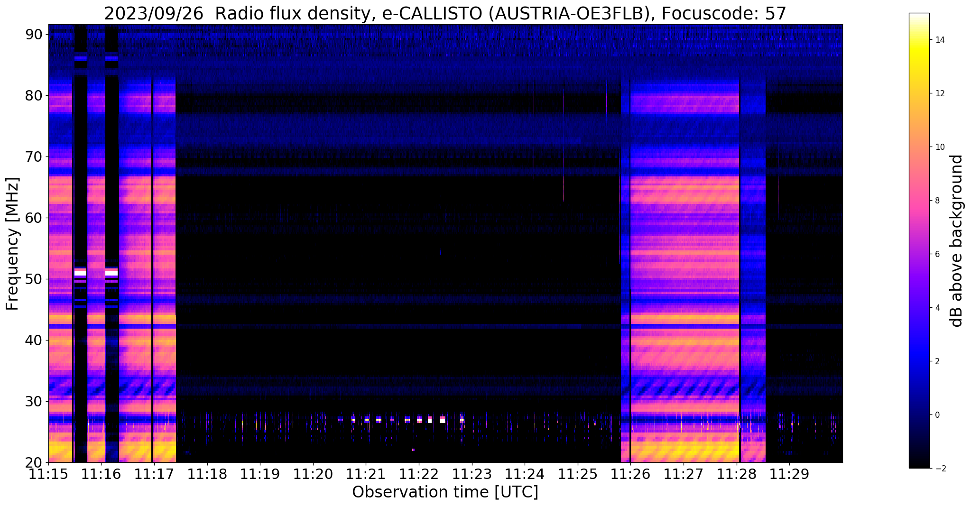
Task: Click the frequency tick label 60
Action: click(x=34, y=218)
